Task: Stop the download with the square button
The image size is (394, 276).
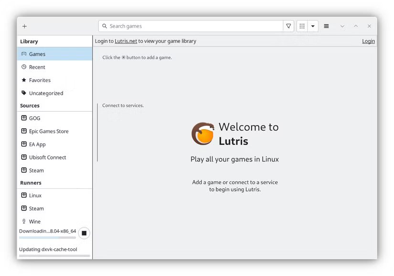Action: point(84,233)
